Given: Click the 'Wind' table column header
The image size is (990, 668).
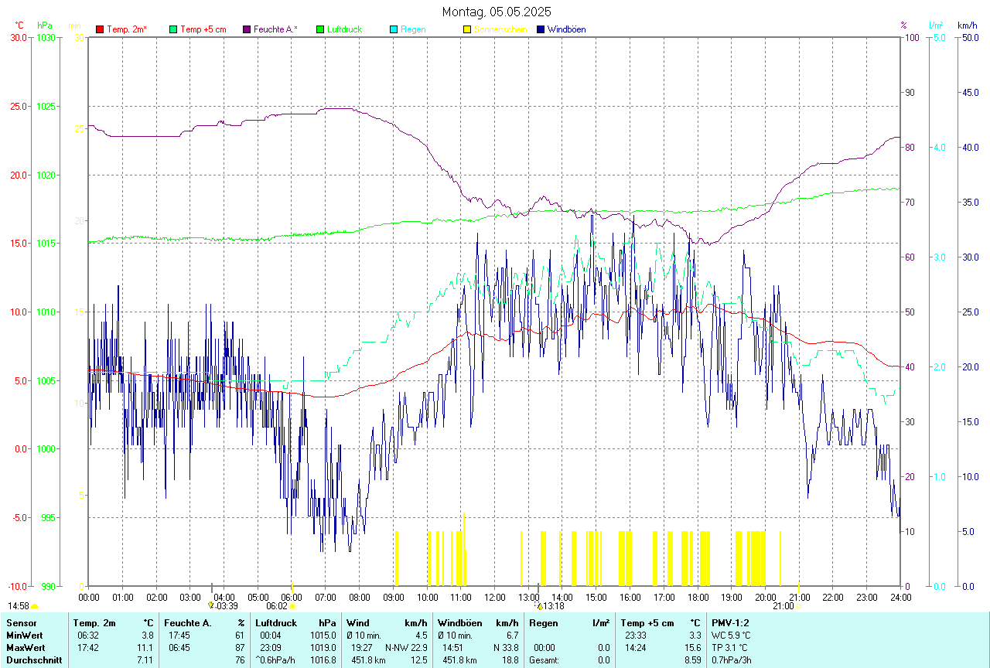Looking at the screenshot, I should tap(357, 622).
